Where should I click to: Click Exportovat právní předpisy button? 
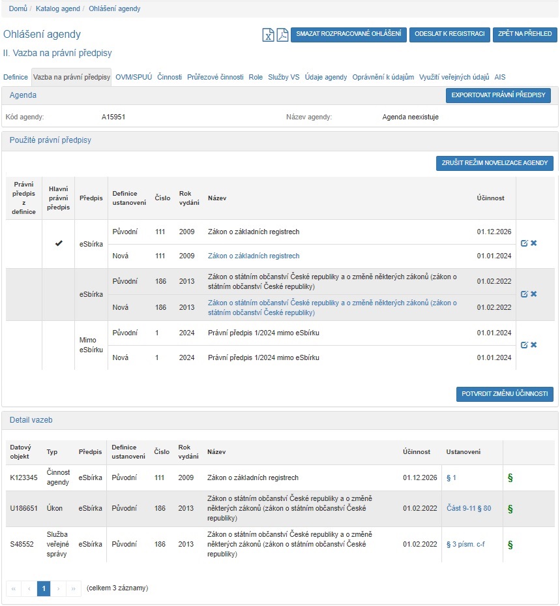[498, 96]
